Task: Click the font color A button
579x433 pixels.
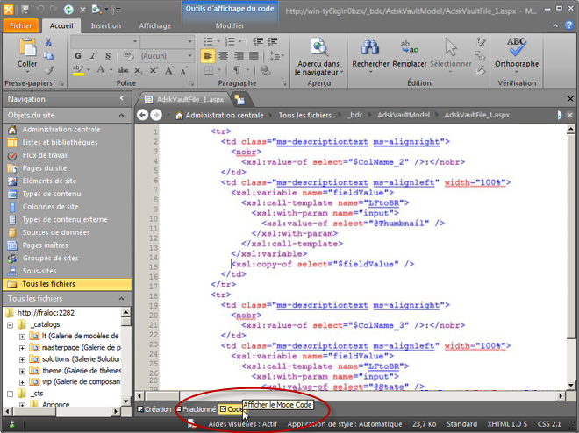Action: tap(100, 70)
